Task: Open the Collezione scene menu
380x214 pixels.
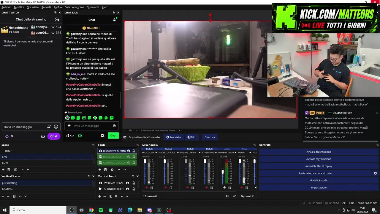Action: [74, 7]
